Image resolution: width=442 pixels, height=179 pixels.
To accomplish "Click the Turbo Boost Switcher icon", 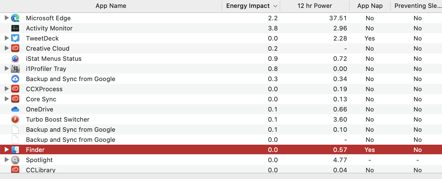I will (x=15, y=119).
